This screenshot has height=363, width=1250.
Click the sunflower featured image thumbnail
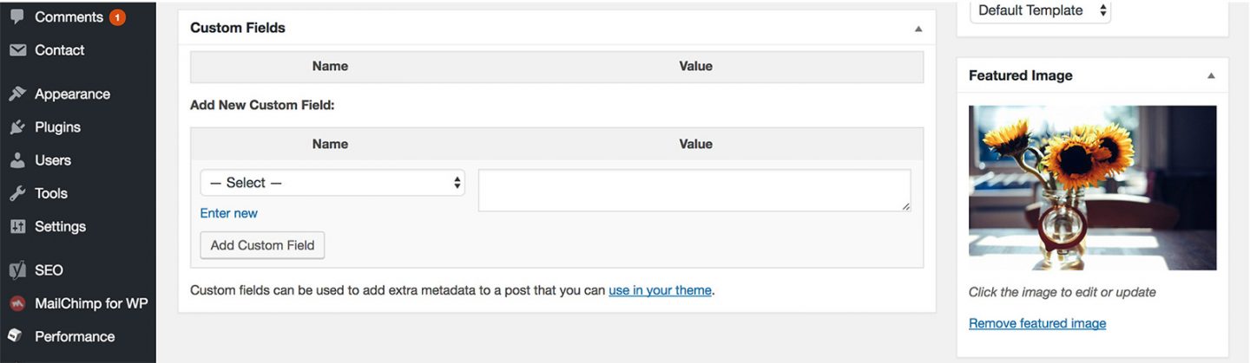(1093, 188)
